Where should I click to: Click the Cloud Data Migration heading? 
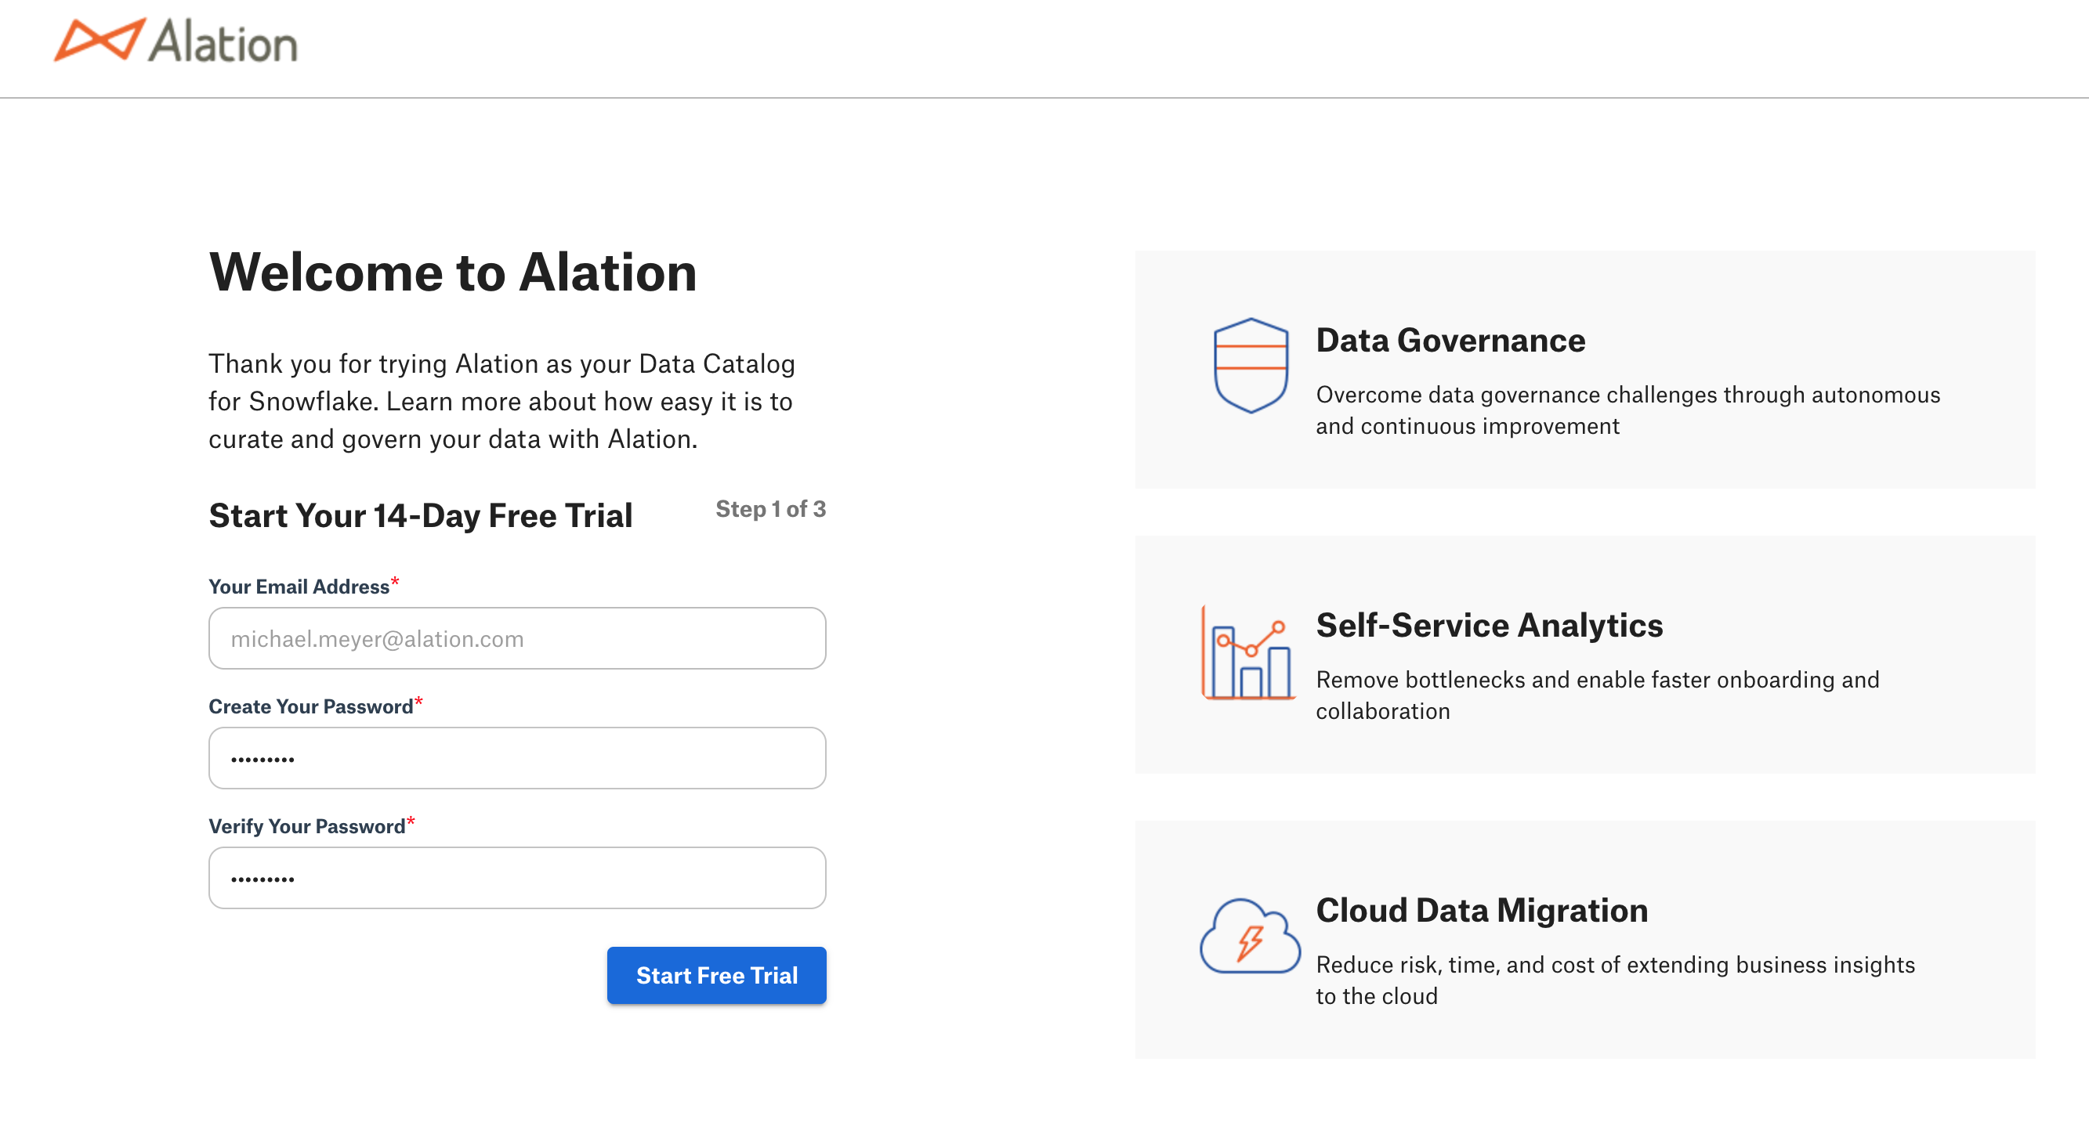pos(1482,911)
